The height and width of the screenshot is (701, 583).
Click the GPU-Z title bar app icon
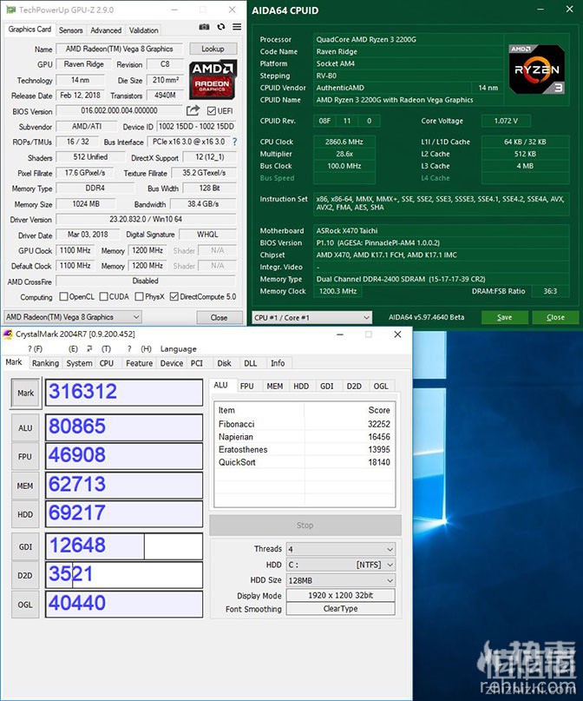pyautogui.click(x=10, y=10)
